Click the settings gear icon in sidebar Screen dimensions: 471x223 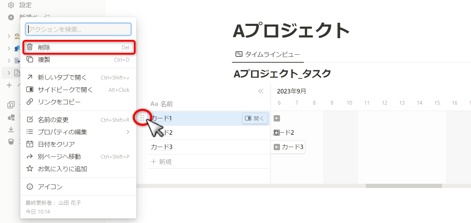11,5
